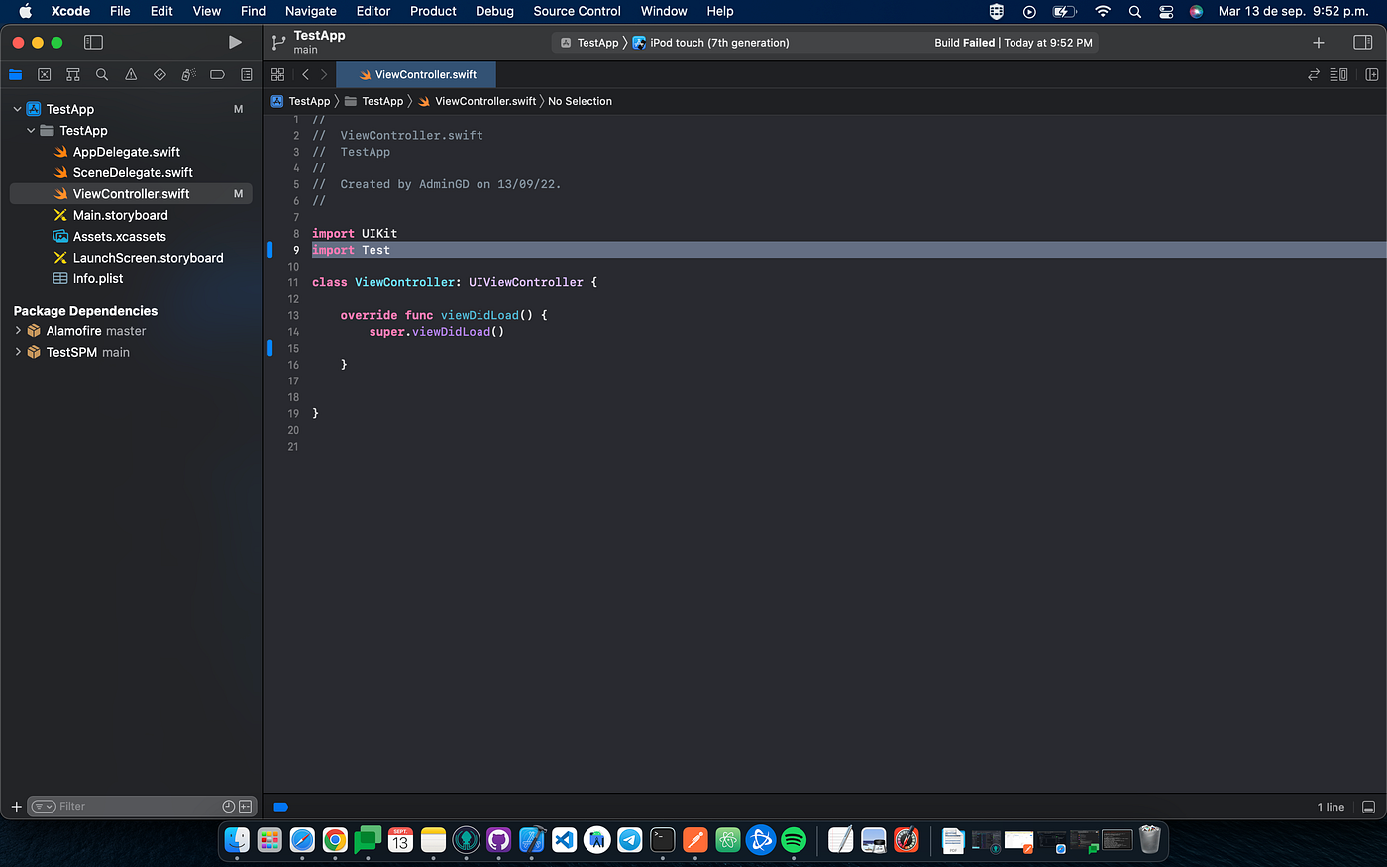This screenshot has height=867, width=1387.
Task: Expand the TestSPM package dependency
Action: pos(18,352)
